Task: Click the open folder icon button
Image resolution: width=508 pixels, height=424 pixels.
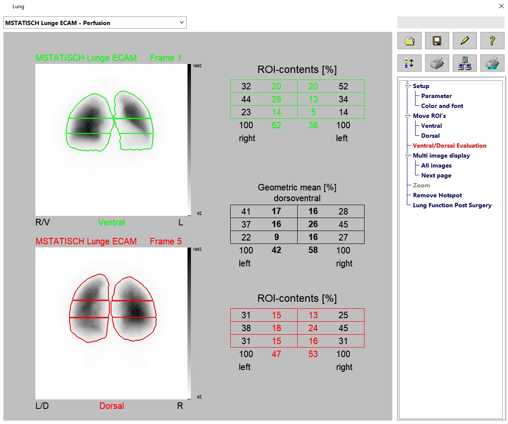Action: point(409,41)
